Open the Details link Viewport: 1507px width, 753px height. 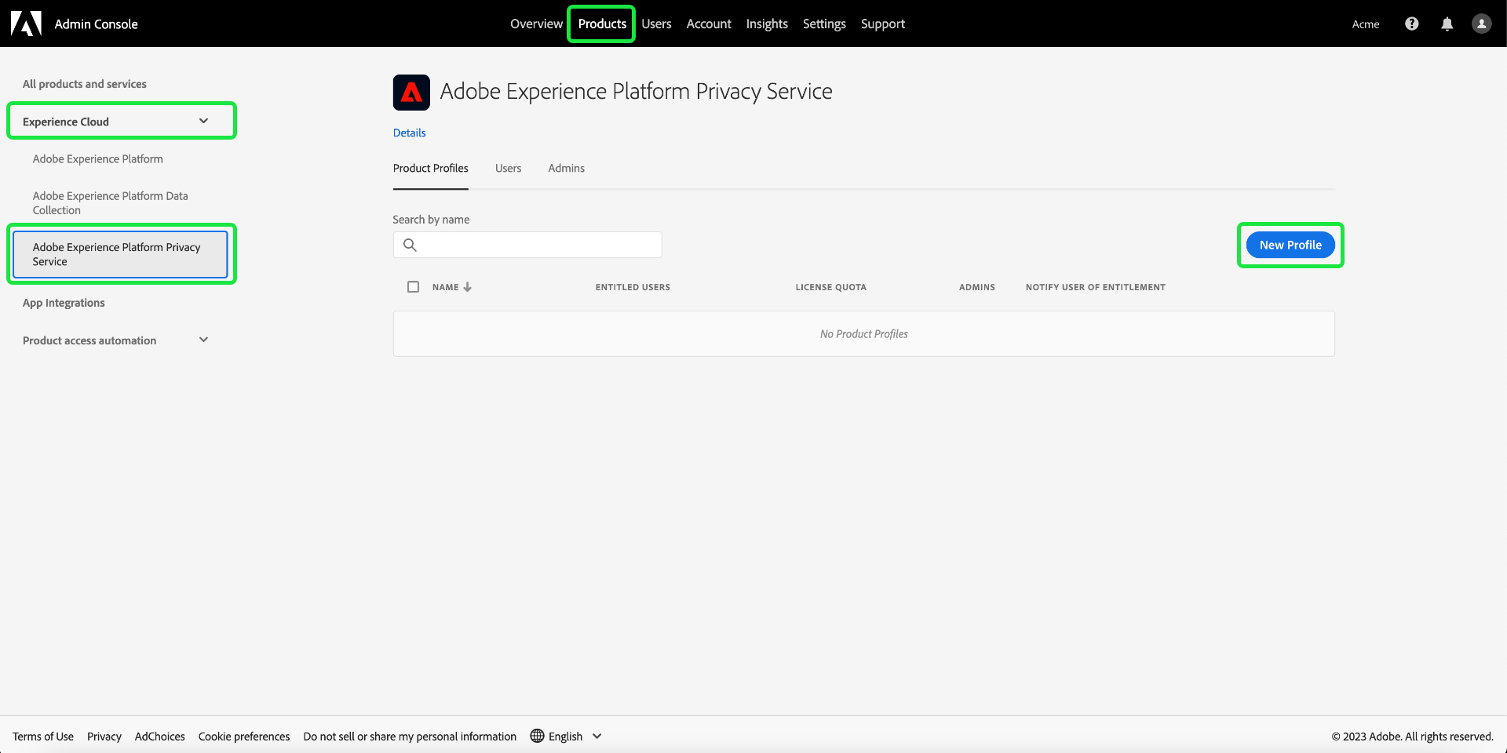pyautogui.click(x=409, y=133)
